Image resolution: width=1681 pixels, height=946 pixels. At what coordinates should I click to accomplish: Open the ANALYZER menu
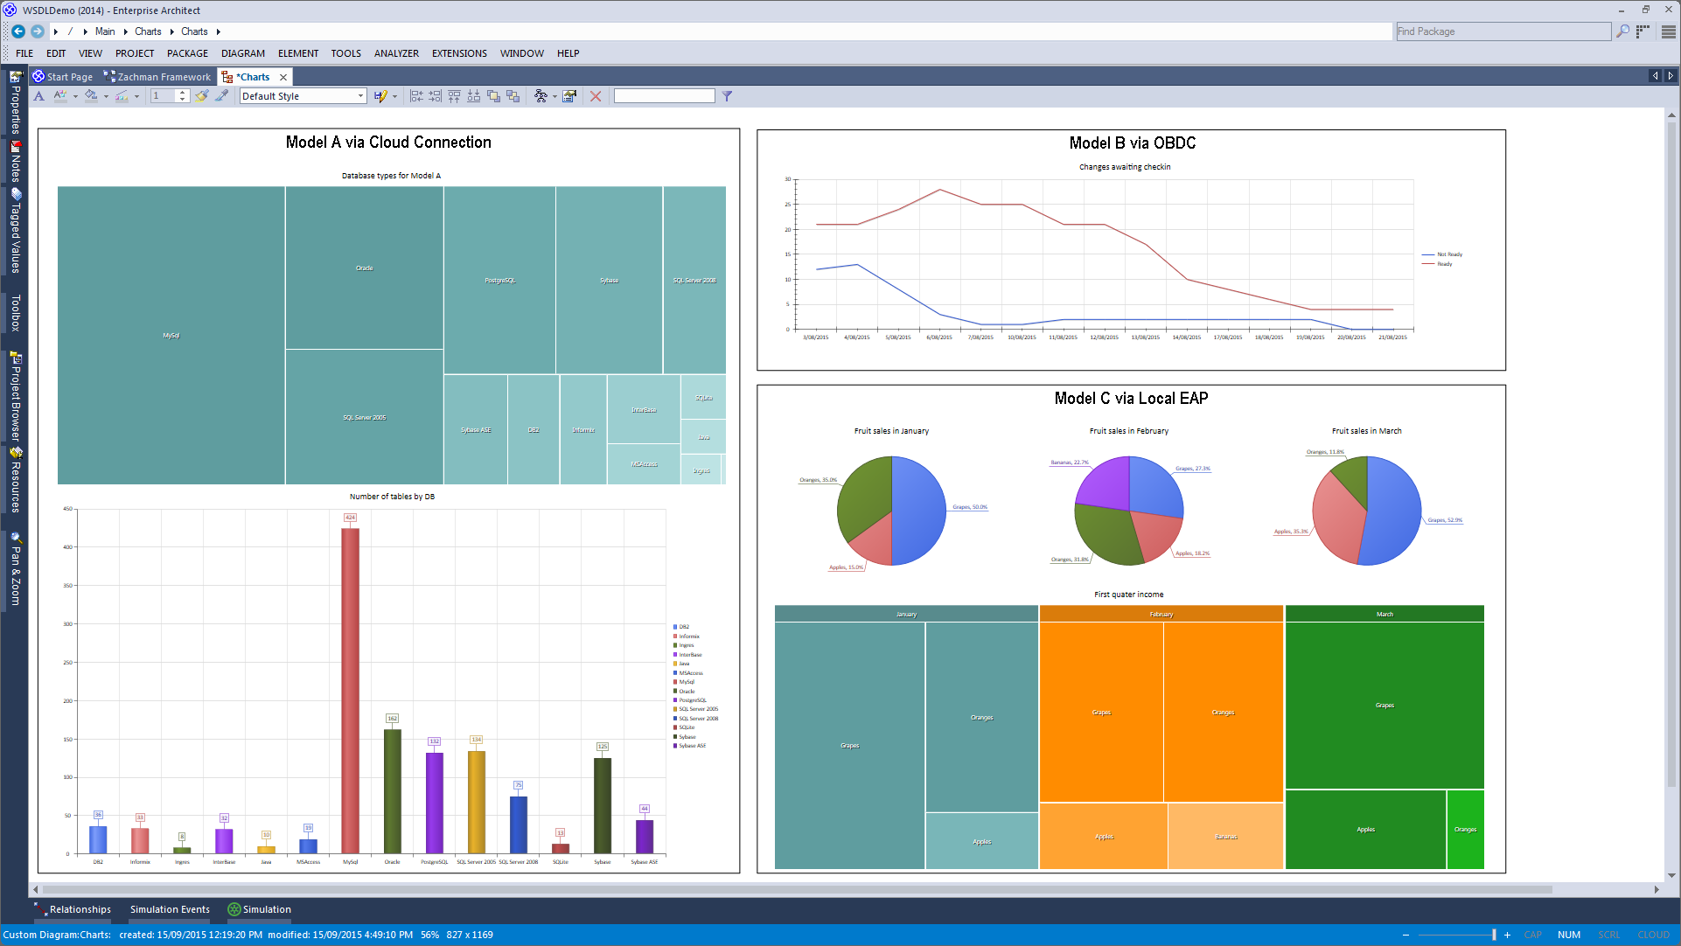click(x=396, y=53)
